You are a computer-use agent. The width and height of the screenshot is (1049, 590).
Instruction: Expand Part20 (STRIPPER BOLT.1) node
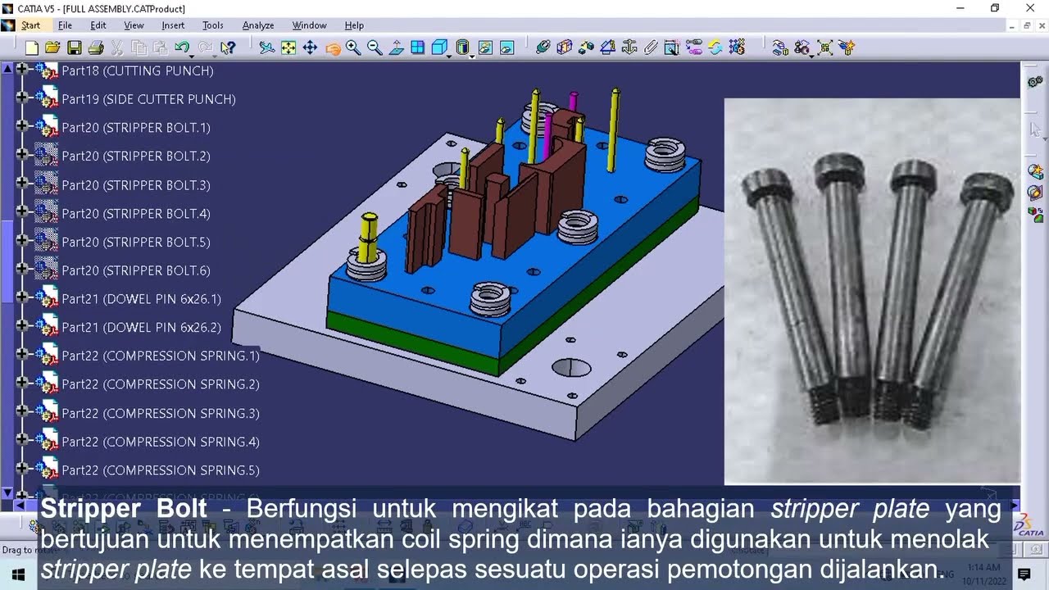coord(21,127)
